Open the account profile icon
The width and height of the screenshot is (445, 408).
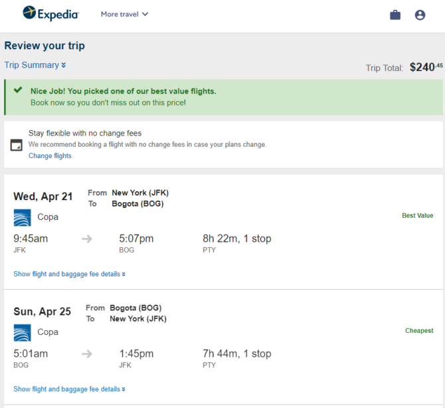420,15
